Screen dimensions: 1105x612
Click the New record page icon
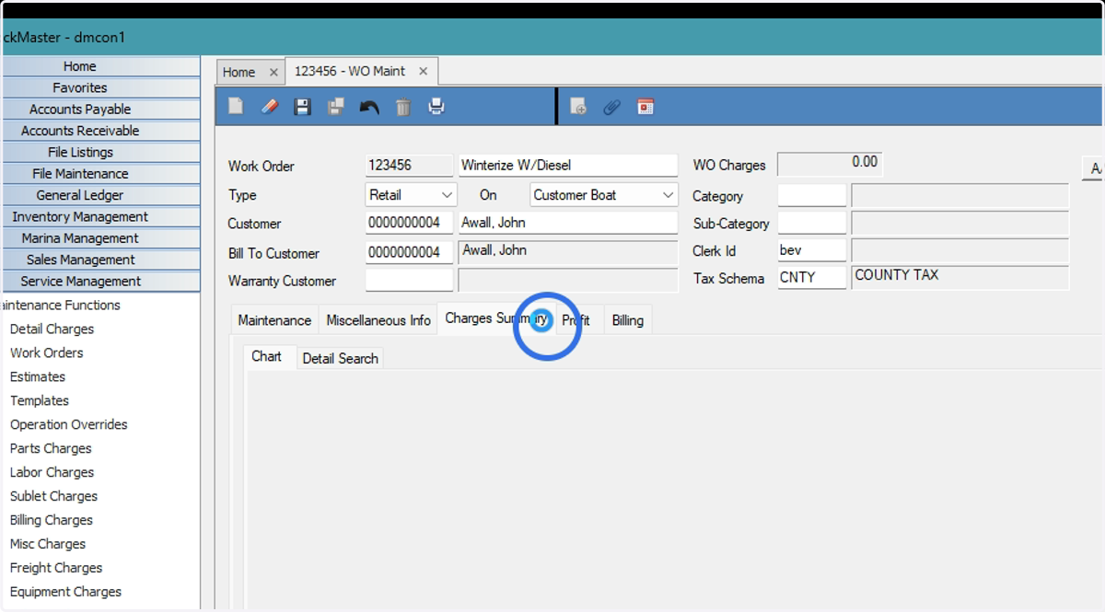(236, 107)
